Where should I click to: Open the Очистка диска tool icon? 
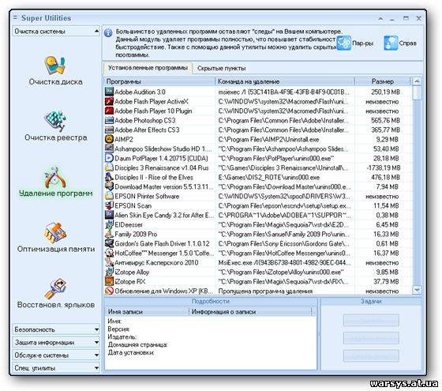[x=54, y=65]
